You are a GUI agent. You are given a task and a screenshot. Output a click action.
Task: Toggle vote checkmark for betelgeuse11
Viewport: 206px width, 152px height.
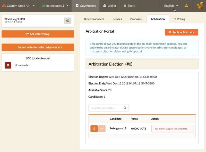102,129
